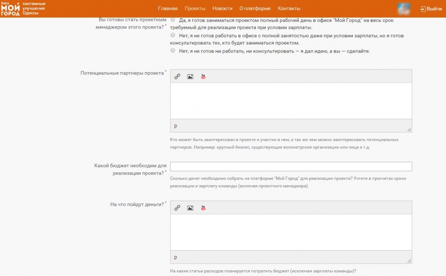Click inside Потенциальные партнеры text area
Image resolution: width=446 pixels, height=276 pixels.
[291, 101]
